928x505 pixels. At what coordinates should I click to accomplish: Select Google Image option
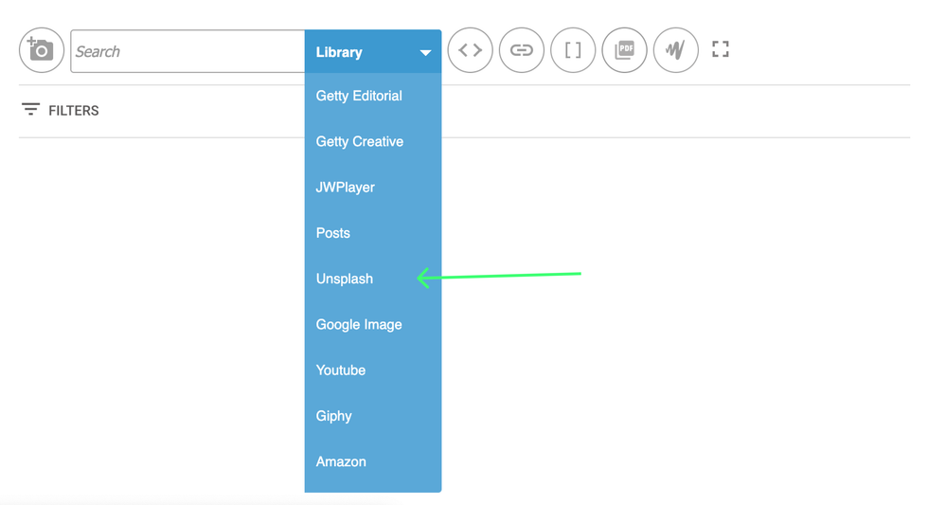tap(359, 324)
